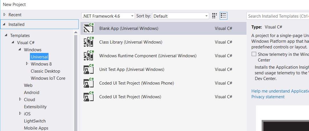Select Windows Runtime Component (Universal Windows) name
309x131 pixels.
(148, 56)
